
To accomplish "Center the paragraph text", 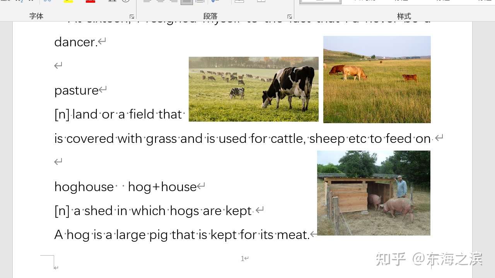I will [160, 1].
